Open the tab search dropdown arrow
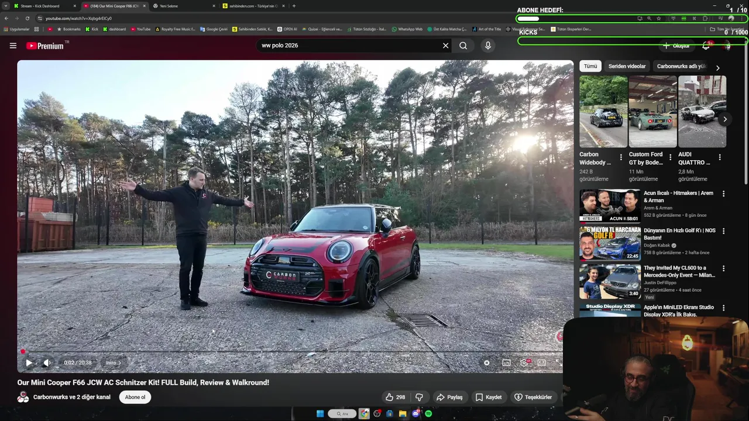The width and height of the screenshot is (749, 421). pos(5,6)
